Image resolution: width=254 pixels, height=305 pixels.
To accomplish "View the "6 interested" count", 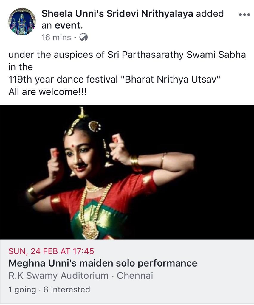I will click(66, 290).
